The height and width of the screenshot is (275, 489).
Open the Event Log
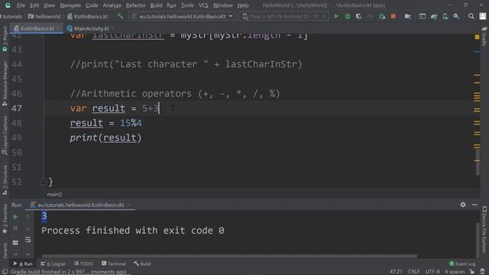[461, 264]
